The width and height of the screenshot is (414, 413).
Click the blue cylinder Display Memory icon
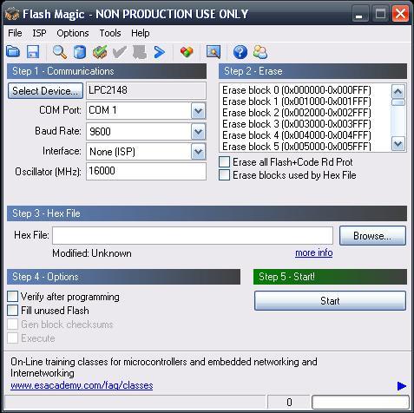coord(80,52)
